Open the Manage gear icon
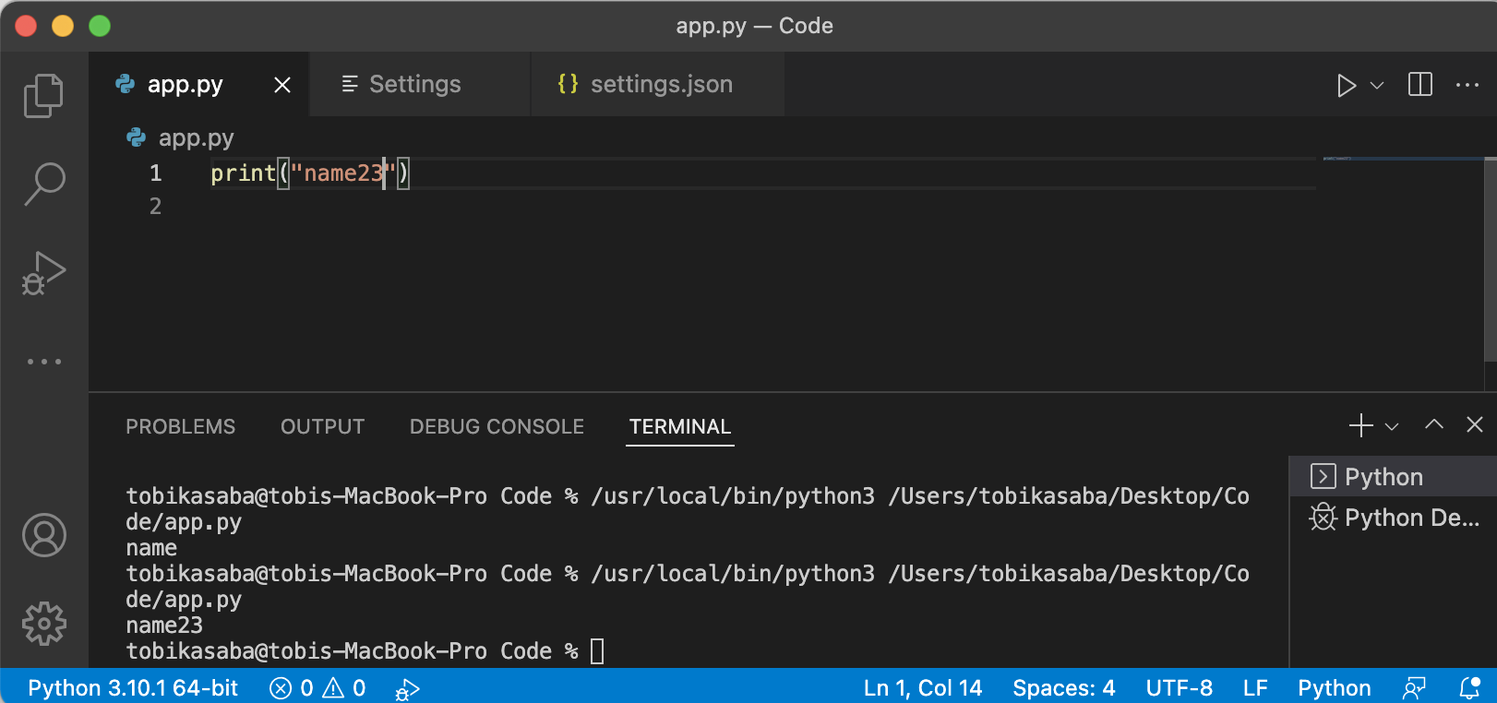This screenshot has width=1497, height=703. point(43,624)
